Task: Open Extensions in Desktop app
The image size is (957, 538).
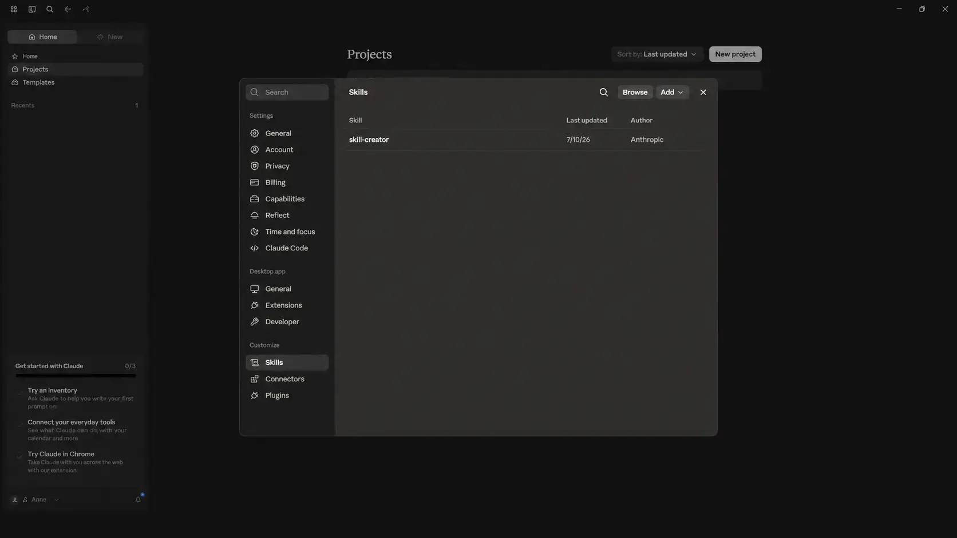Action: coord(287,305)
